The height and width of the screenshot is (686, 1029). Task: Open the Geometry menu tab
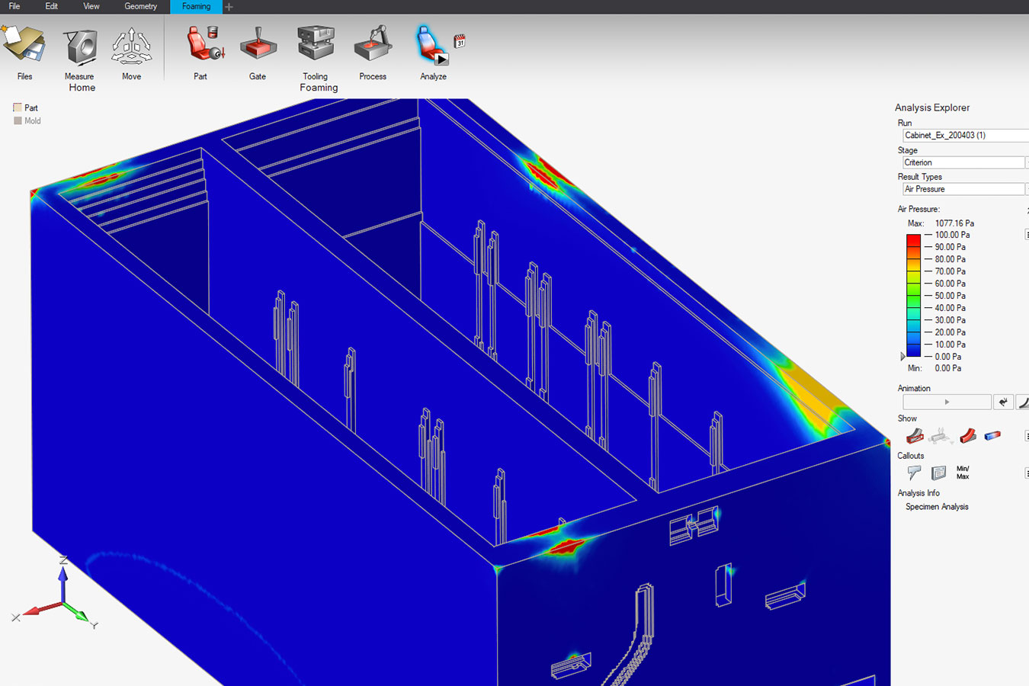click(x=140, y=7)
